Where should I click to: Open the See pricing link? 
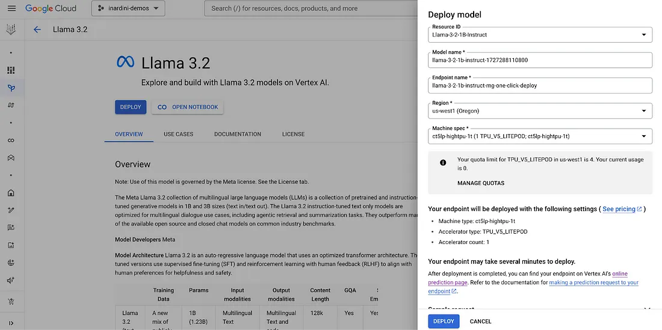622,209
